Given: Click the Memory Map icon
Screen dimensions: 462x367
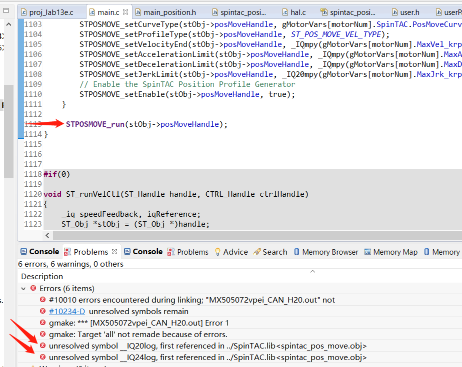Looking at the screenshot, I should [367, 252].
